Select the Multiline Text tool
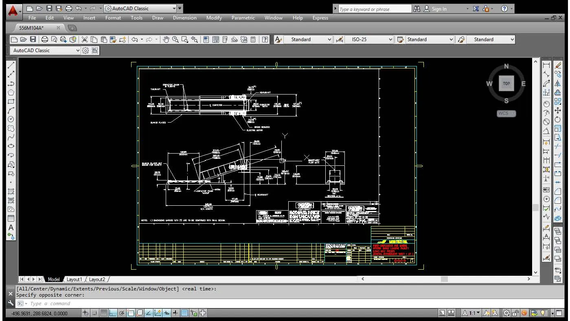Image resolution: width=570 pixels, height=321 pixels. 11,227
